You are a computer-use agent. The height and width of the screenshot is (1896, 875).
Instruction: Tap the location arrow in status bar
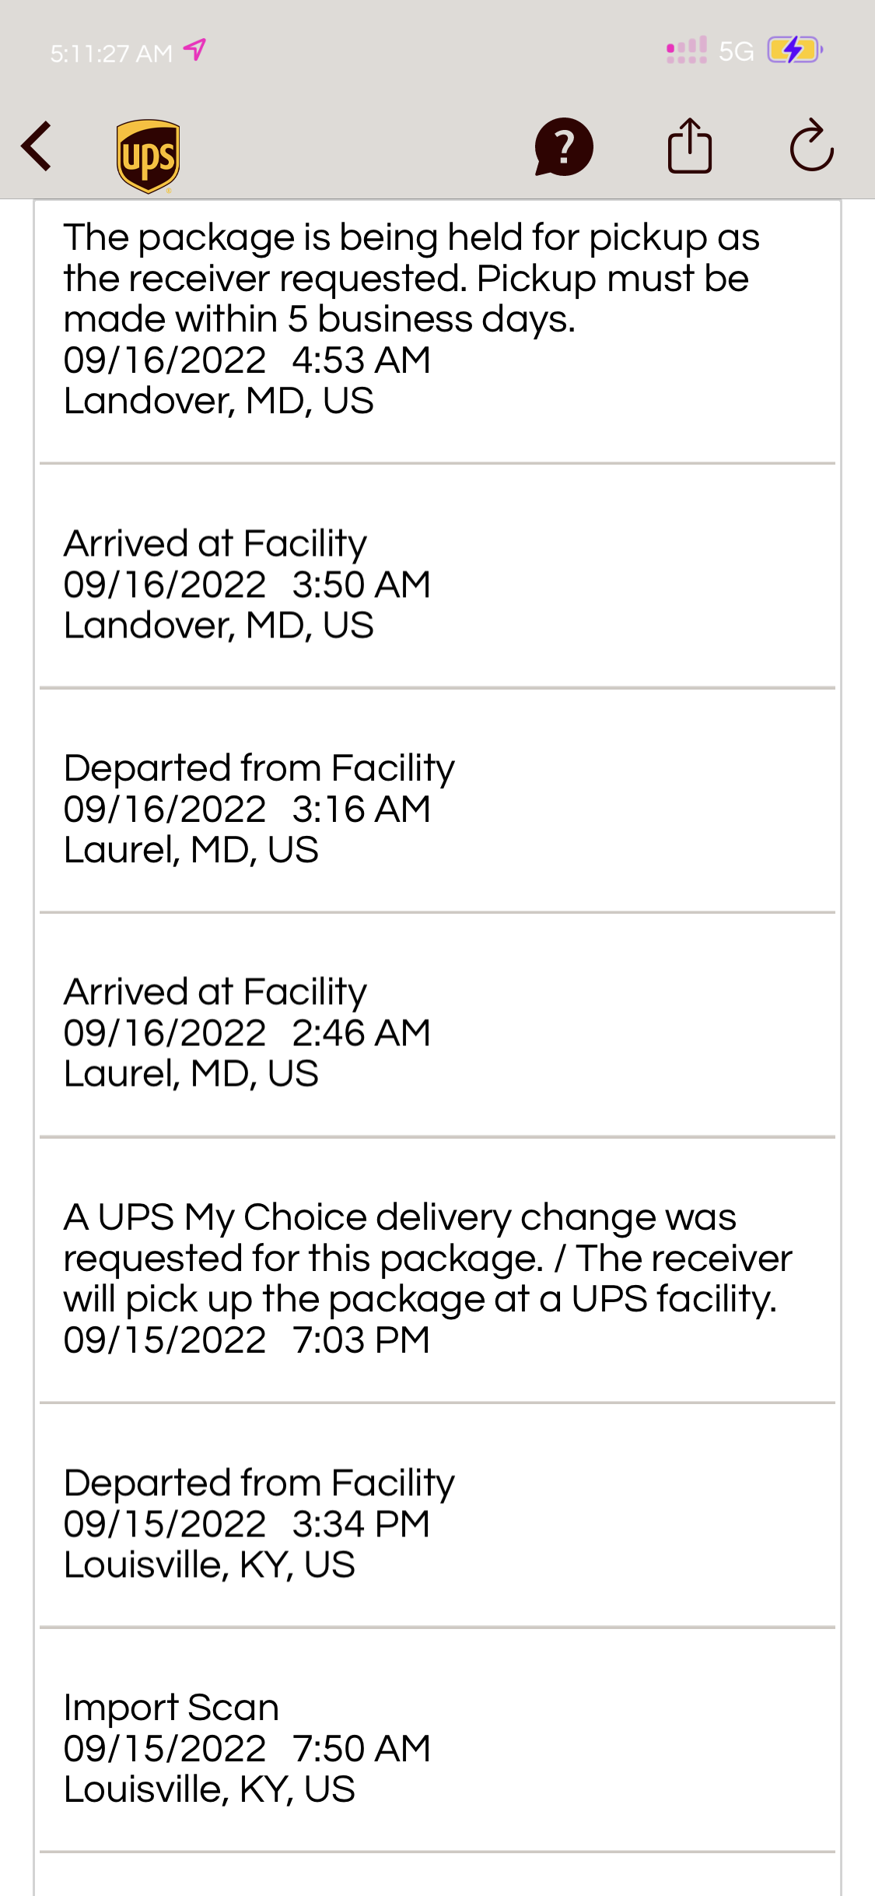[x=194, y=51]
